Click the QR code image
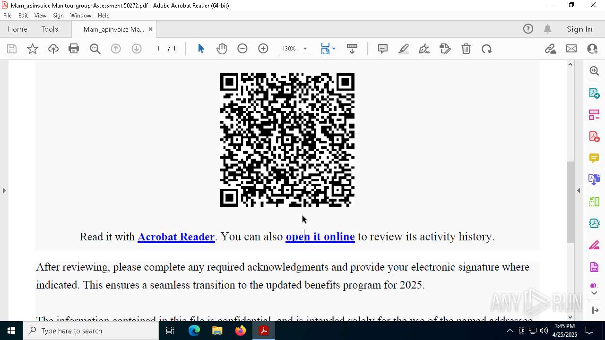This screenshot has height=340, width=605. point(287,140)
